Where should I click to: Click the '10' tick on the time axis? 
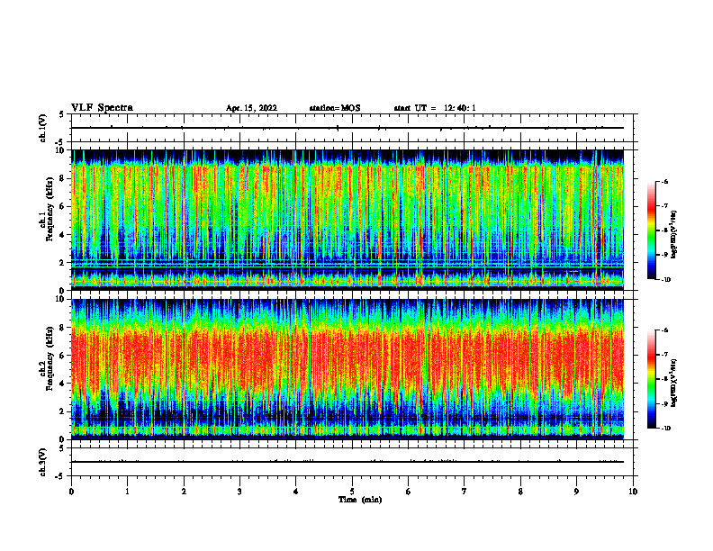point(633,492)
